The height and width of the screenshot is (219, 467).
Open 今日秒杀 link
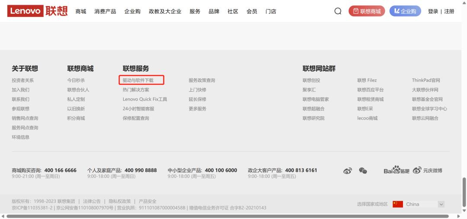click(x=76, y=80)
